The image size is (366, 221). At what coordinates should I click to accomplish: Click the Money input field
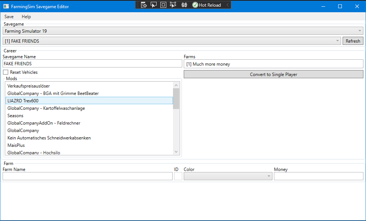[x=318, y=176]
